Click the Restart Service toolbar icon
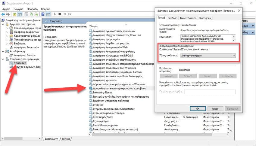This screenshot has width=256, height=146. 70,14
